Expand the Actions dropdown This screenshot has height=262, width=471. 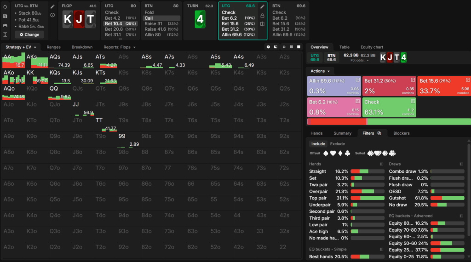click(321, 71)
